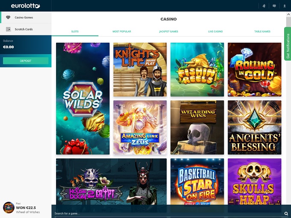The width and height of the screenshot is (291, 218).
Task: Open the chat bubble icon
Action: coord(275,6)
